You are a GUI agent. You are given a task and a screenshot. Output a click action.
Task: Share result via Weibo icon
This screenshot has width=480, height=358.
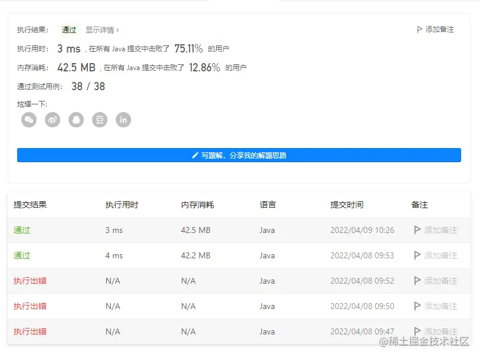tap(53, 120)
